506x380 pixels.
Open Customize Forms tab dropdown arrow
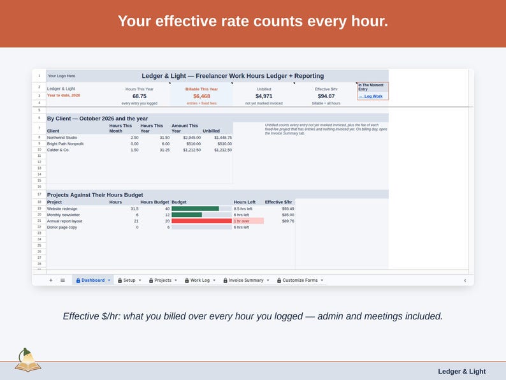click(322, 281)
